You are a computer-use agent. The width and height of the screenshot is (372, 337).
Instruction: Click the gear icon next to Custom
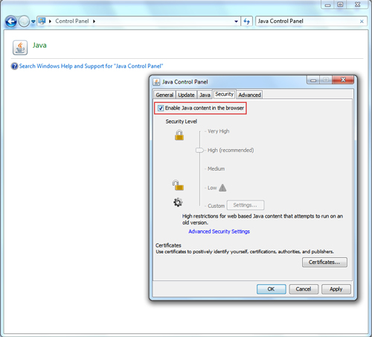pyautogui.click(x=178, y=202)
